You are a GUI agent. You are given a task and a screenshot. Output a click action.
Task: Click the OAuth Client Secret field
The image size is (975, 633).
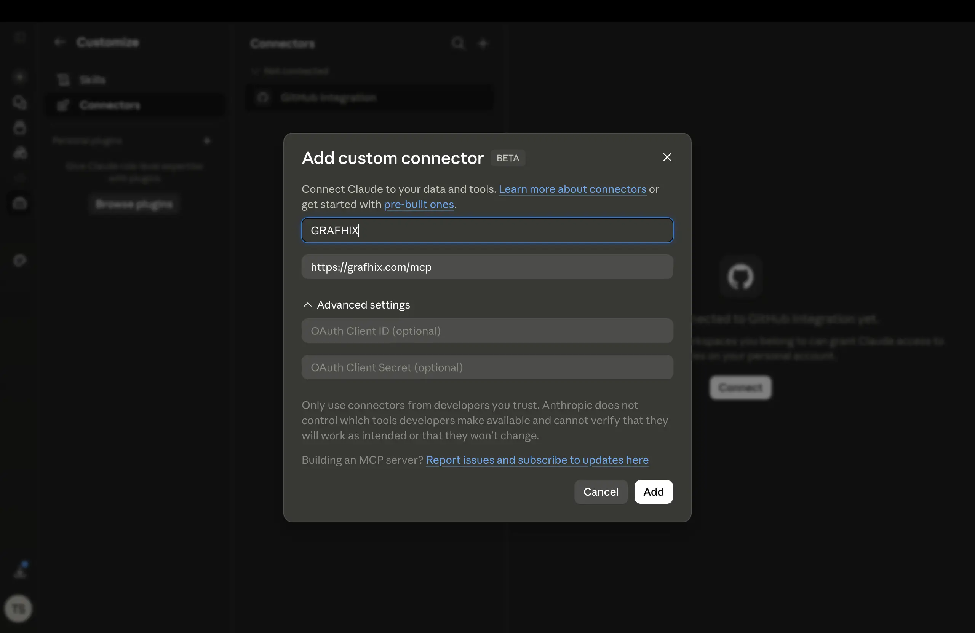coord(487,367)
